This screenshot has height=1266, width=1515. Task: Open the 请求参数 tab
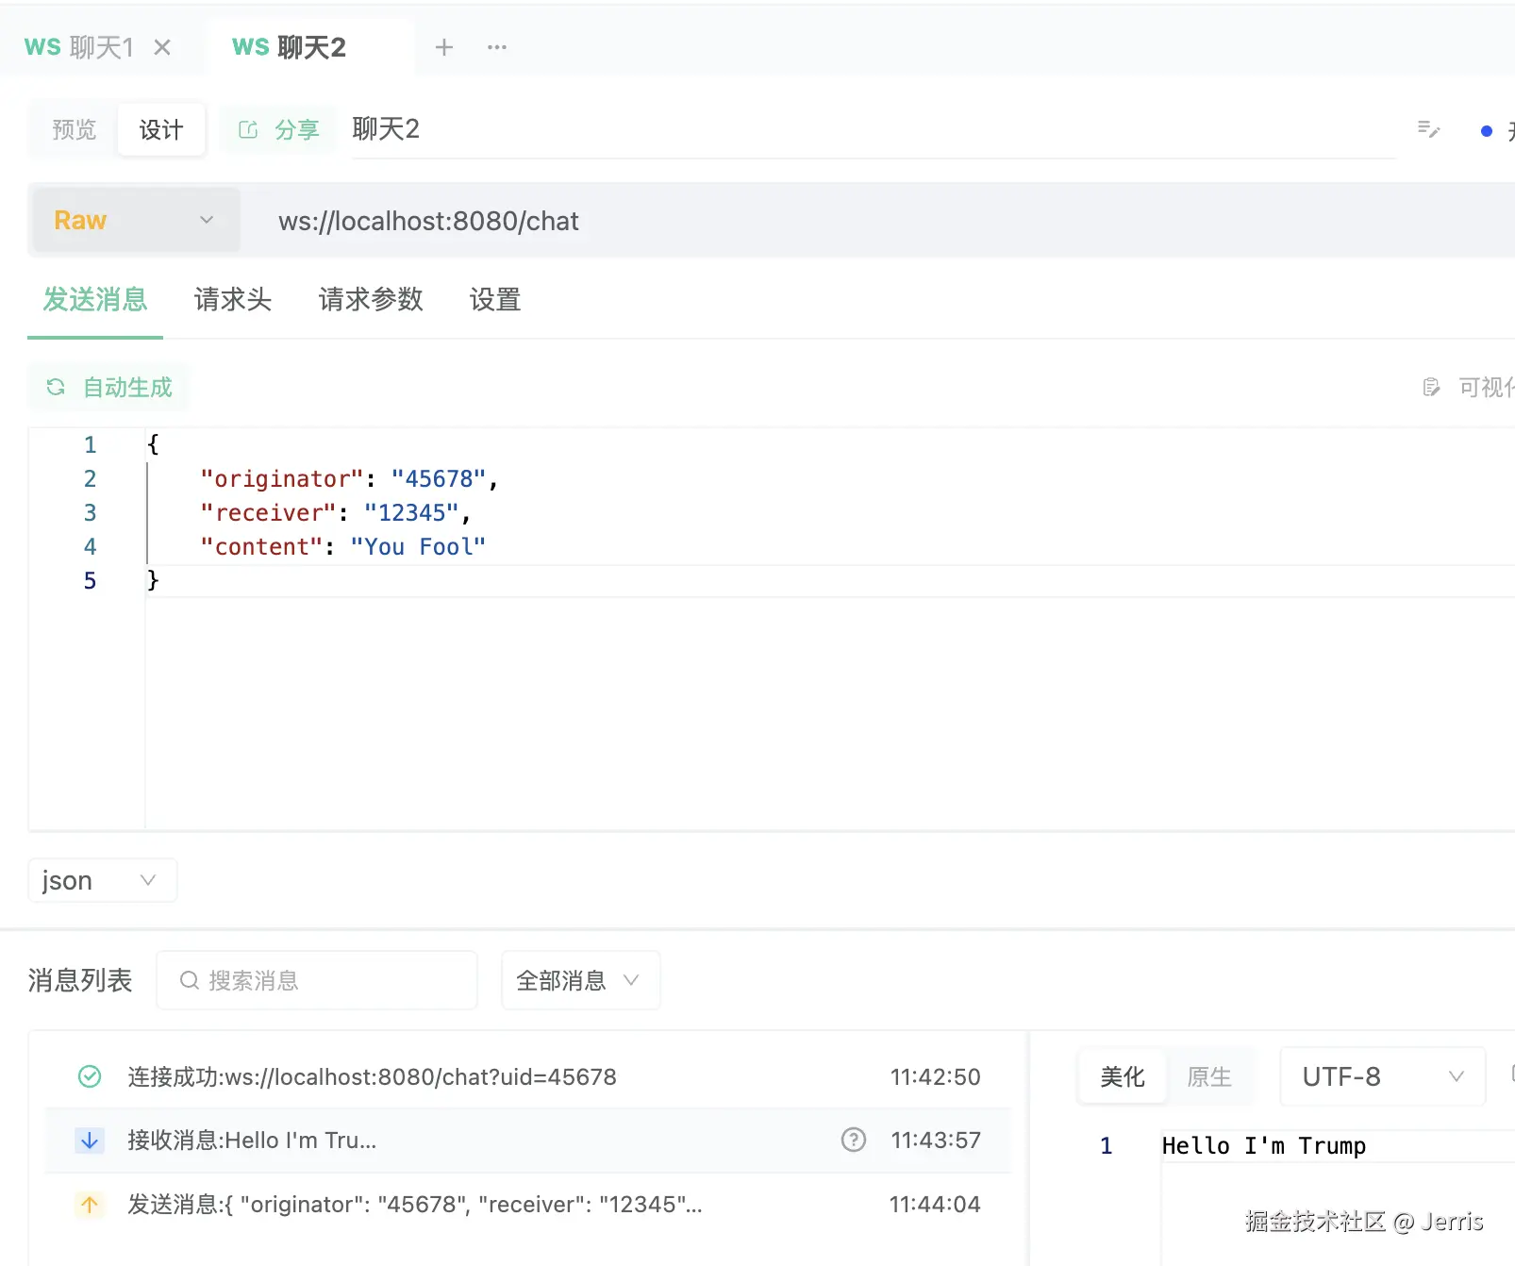click(x=371, y=299)
